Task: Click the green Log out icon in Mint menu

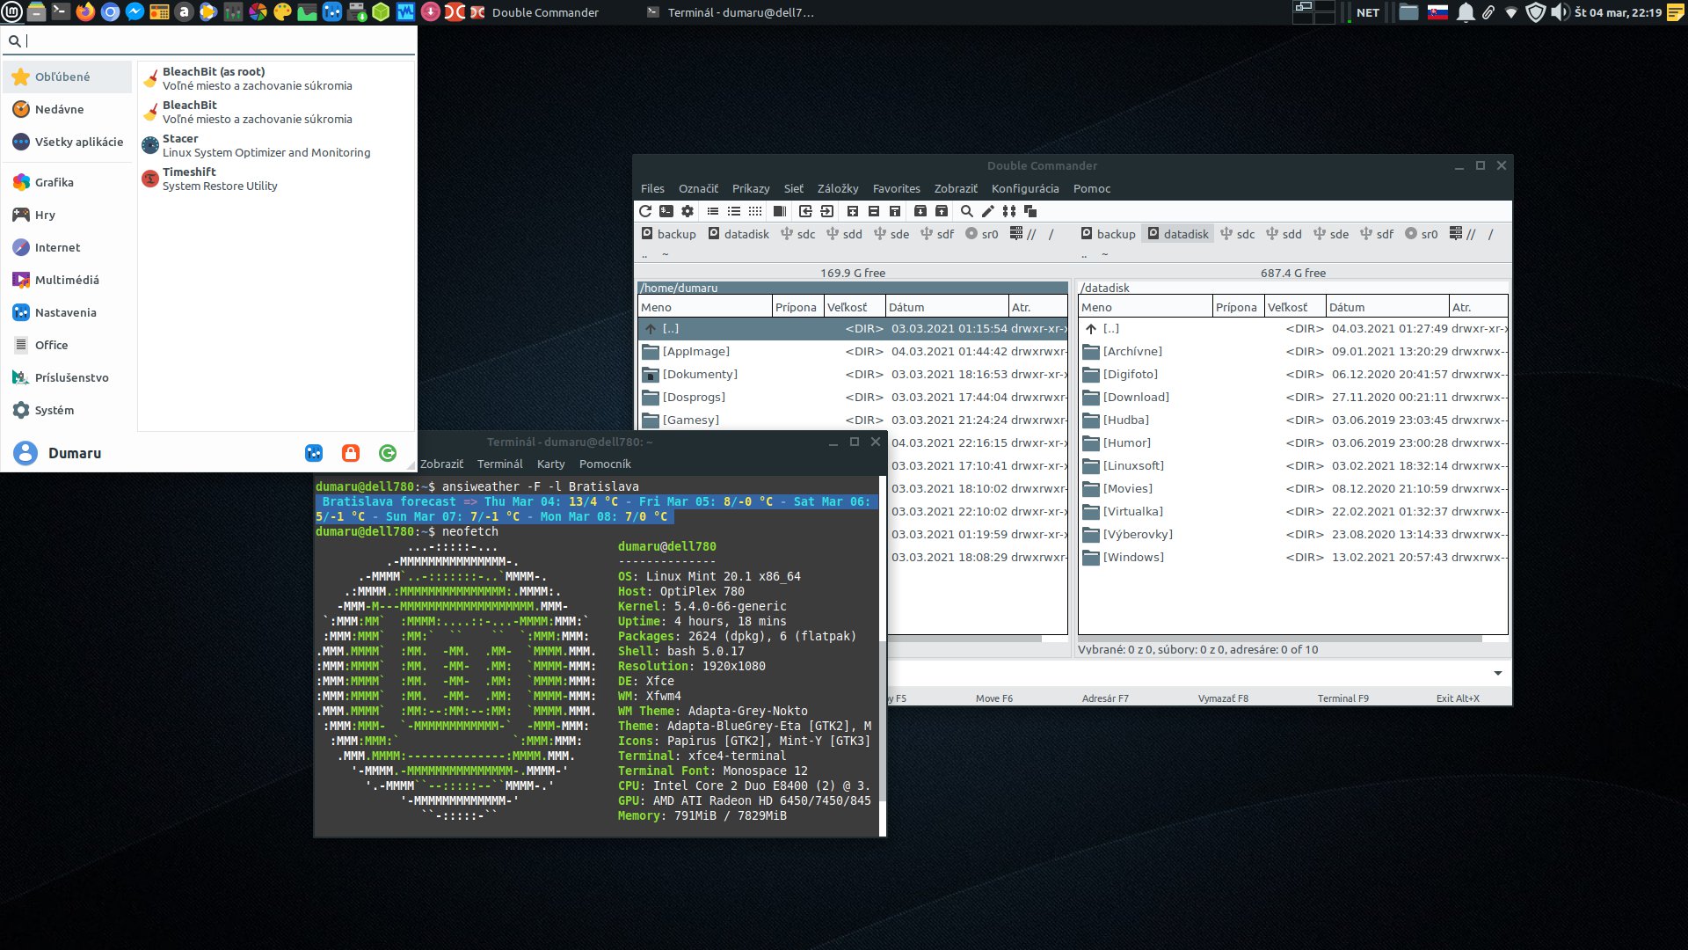Action: (x=388, y=452)
